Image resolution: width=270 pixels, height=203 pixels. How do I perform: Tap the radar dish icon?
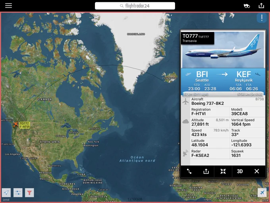tap(185, 153)
